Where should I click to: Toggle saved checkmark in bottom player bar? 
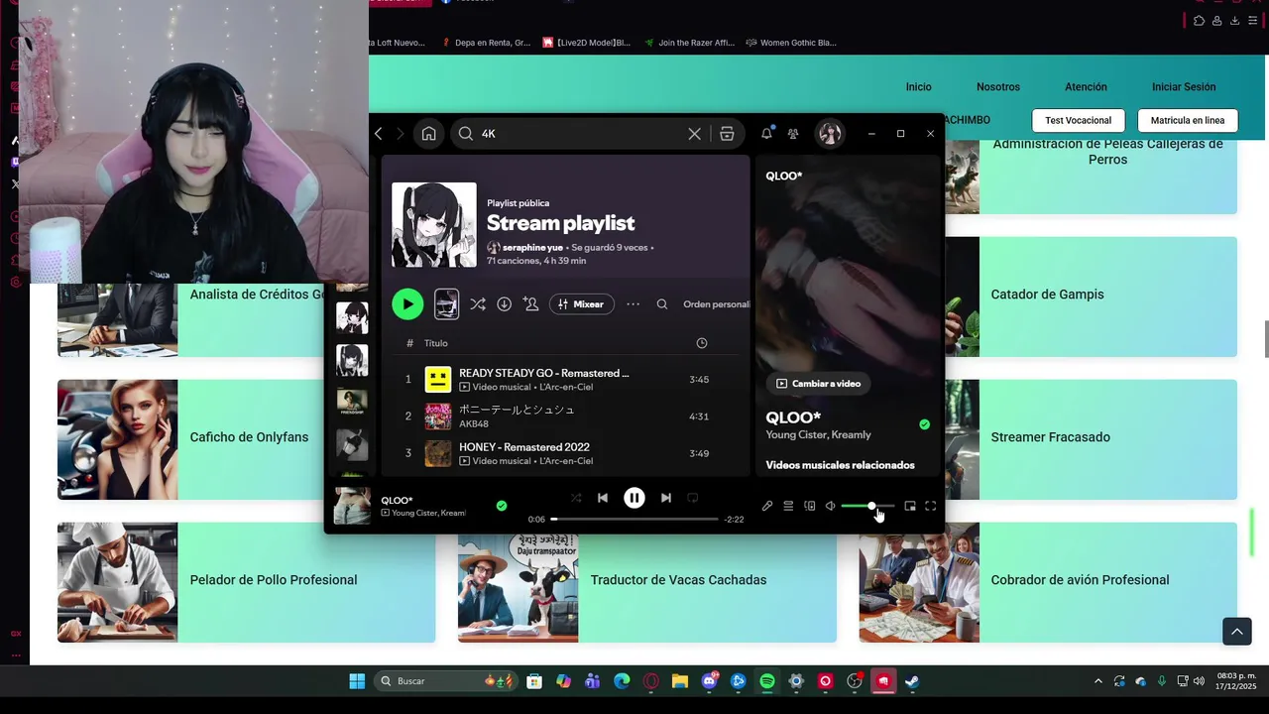[502, 506]
